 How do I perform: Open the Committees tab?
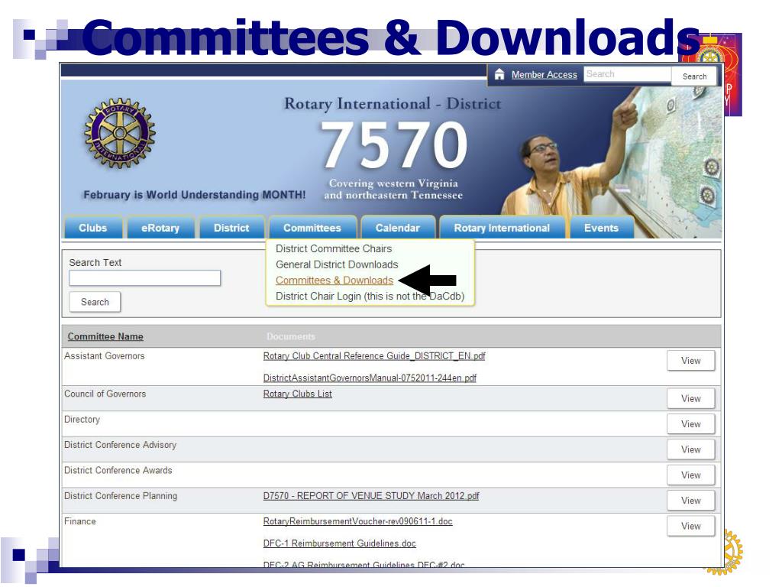click(x=312, y=228)
